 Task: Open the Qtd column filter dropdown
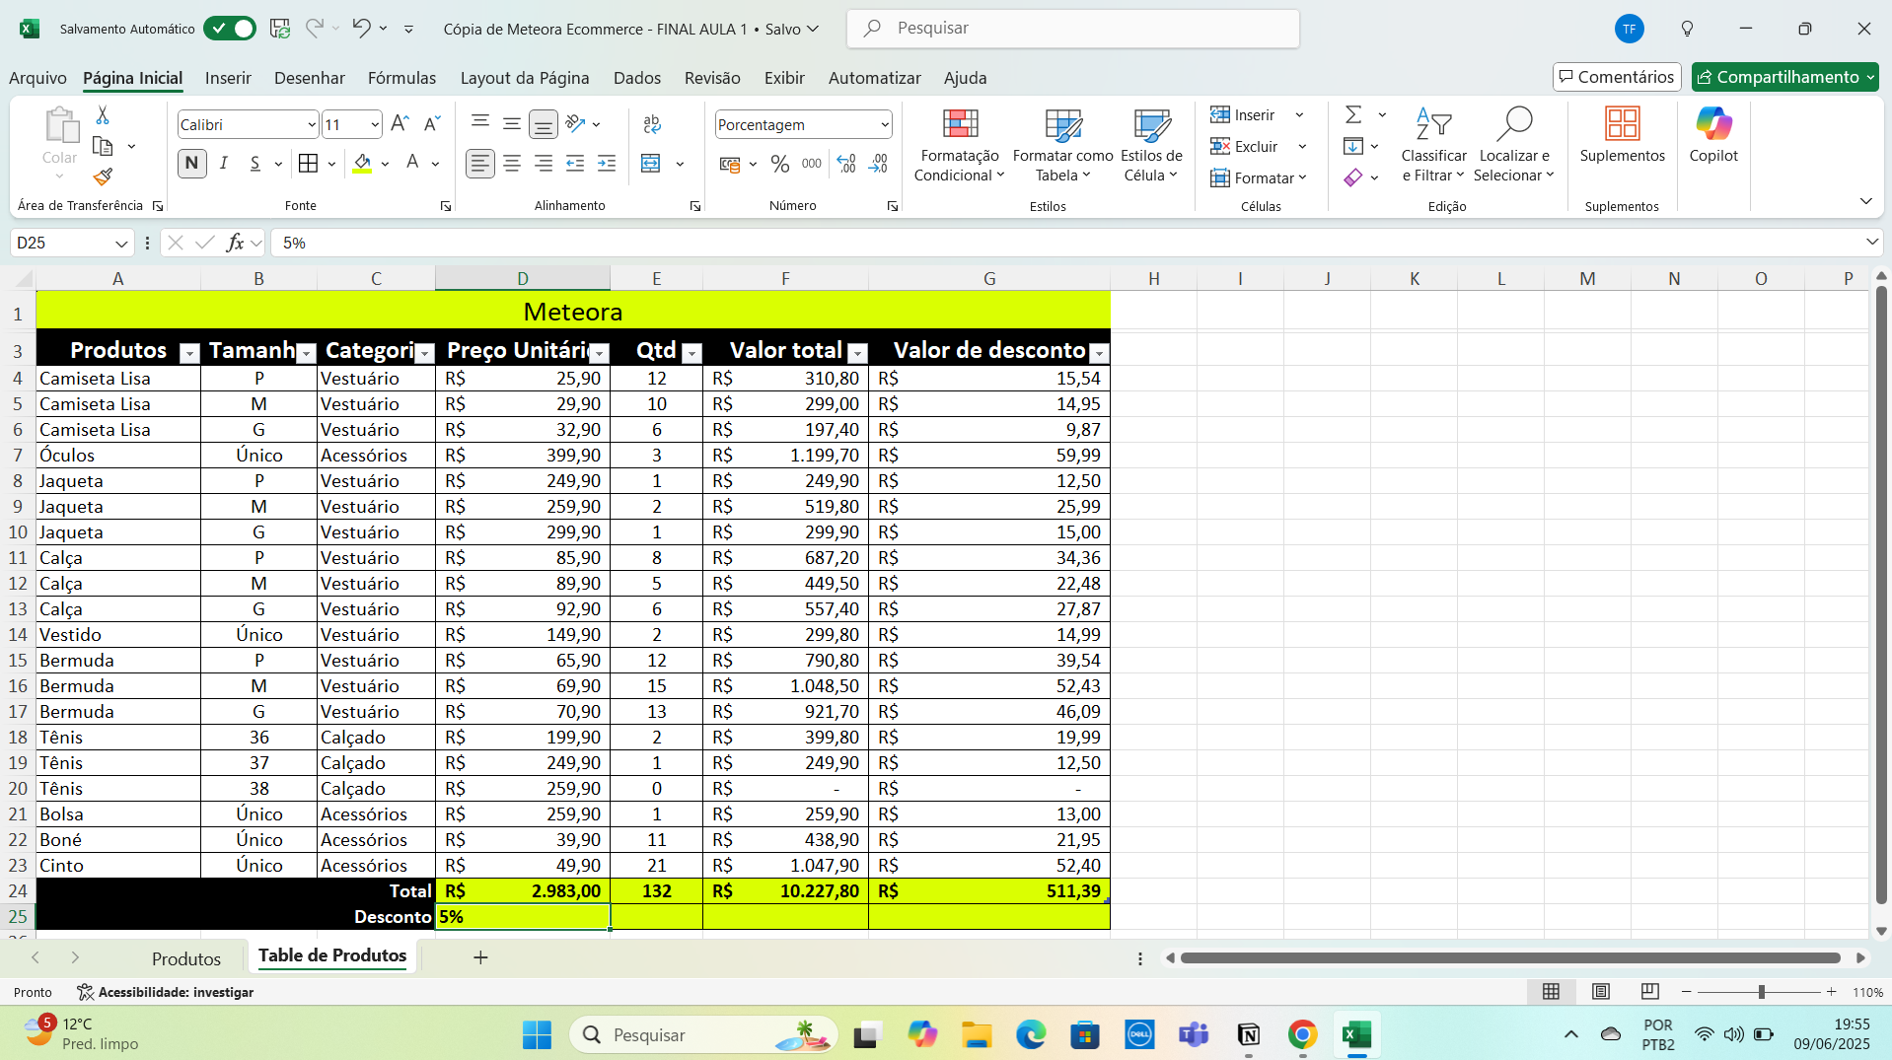tap(691, 353)
